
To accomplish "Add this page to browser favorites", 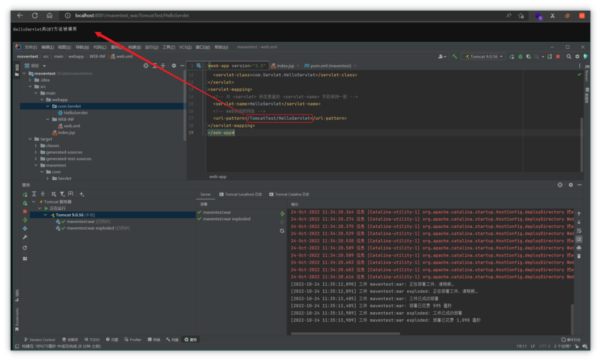I will point(521,16).
